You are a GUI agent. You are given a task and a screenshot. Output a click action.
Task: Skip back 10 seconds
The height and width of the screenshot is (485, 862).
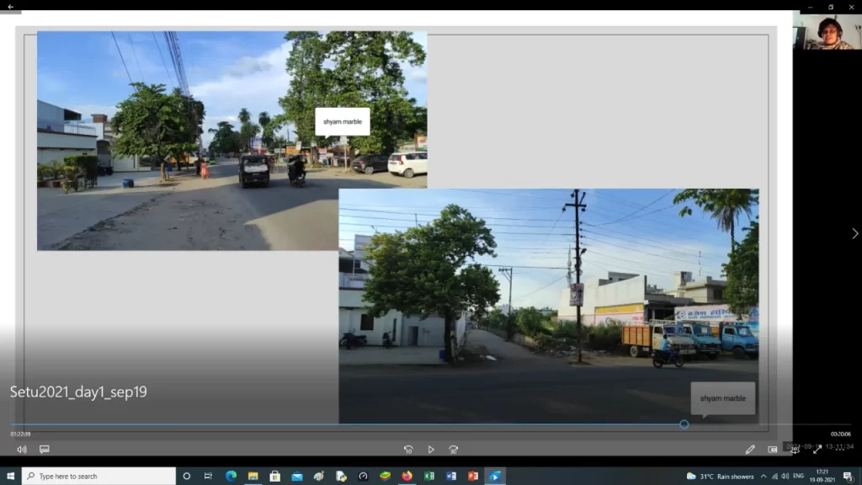(x=408, y=450)
